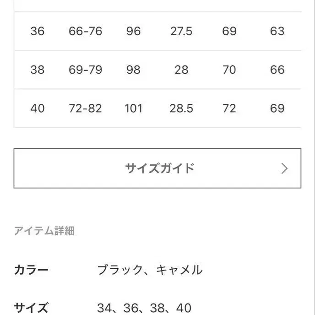Click the 96 value in the size table
Screen dimensions: 315x315
tap(133, 31)
